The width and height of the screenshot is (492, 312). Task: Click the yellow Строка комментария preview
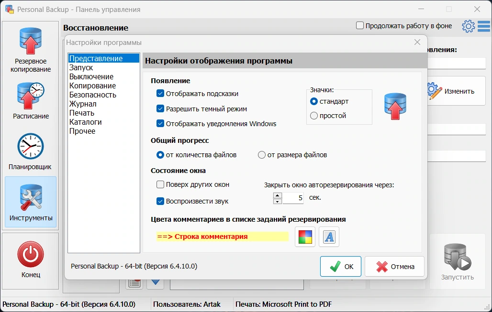pyautogui.click(x=222, y=237)
